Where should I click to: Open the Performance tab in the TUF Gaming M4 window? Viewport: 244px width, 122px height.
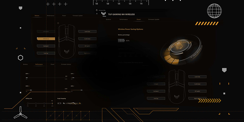tap(124, 20)
